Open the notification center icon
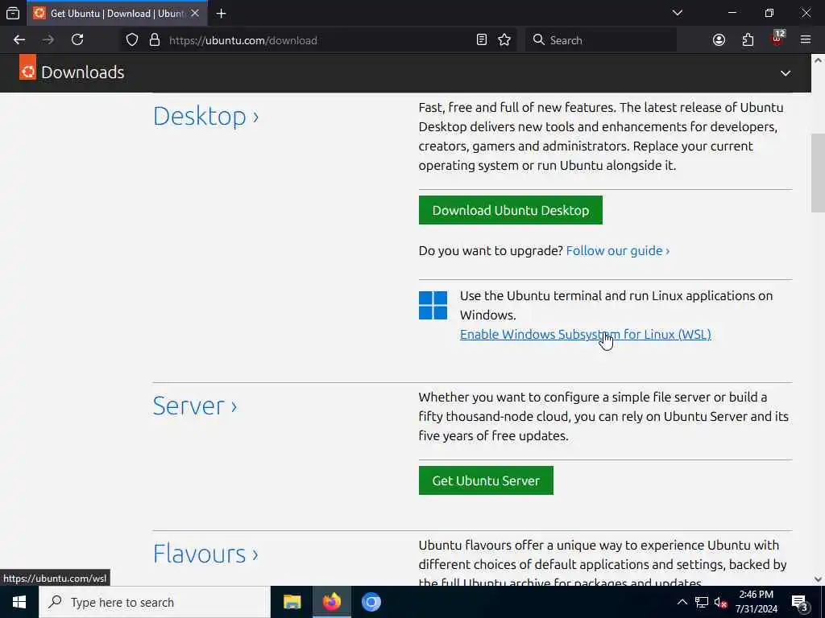825x618 pixels. [799, 602]
